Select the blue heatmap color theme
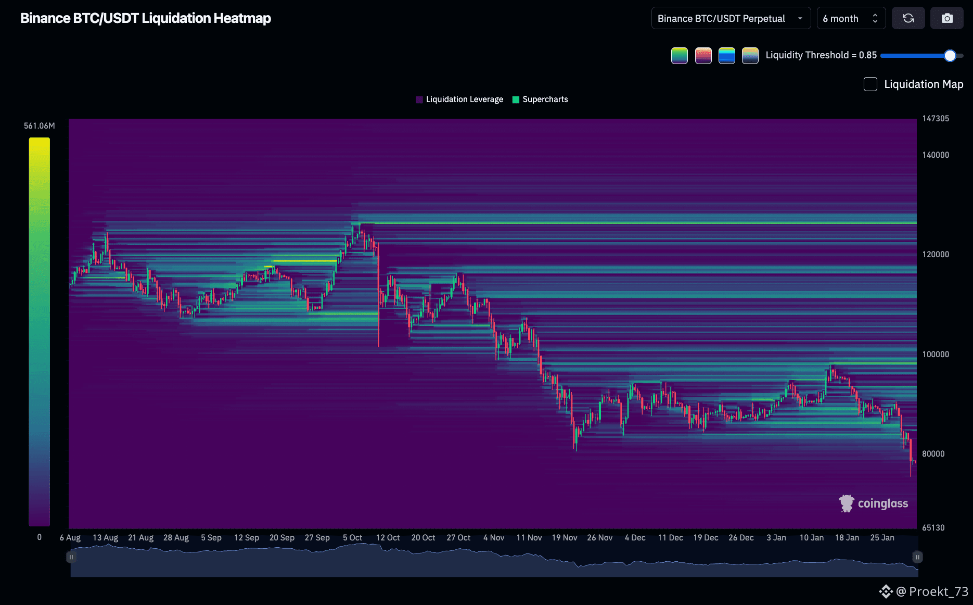 [x=727, y=55]
